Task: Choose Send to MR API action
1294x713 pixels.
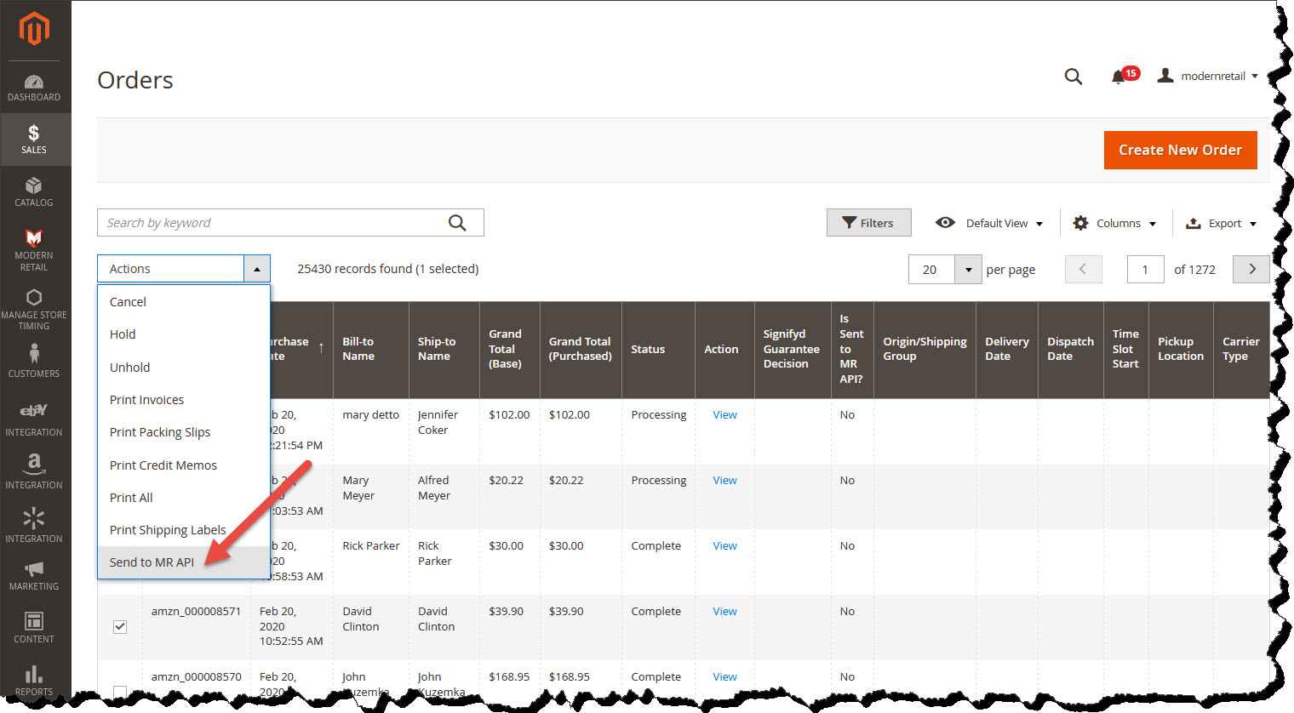Action: 184,562
